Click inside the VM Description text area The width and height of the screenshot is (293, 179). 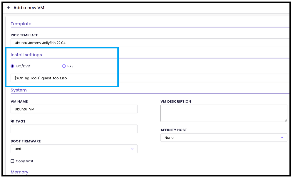click(224, 113)
